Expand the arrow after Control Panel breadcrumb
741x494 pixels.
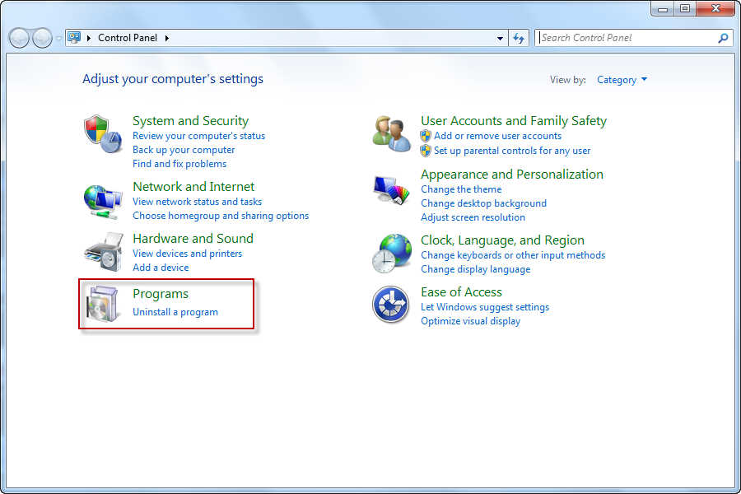point(167,38)
